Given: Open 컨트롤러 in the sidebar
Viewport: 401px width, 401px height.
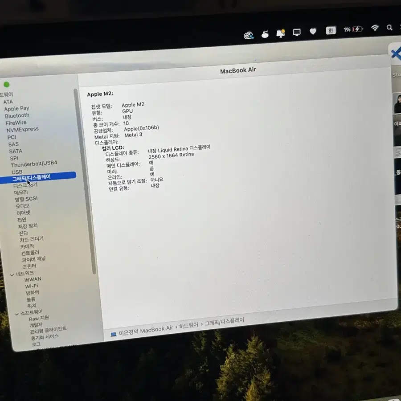Looking at the screenshot, I should [x=30, y=253].
